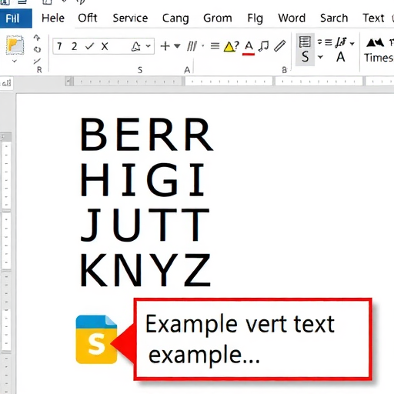Expand the arrow below the paste icon
The width and height of the screenshot is (394, 394).
coord(15,61)
